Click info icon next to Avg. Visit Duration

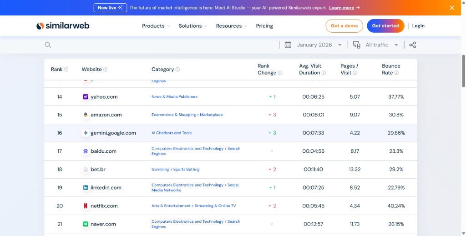(x=324, y=73)
